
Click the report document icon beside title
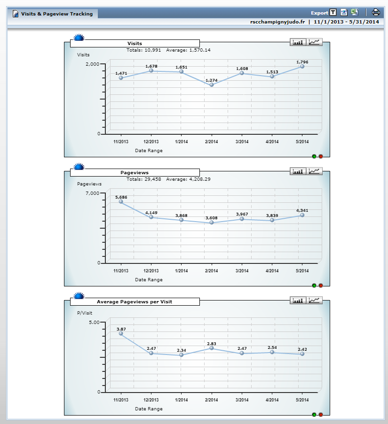coord(16,14)
